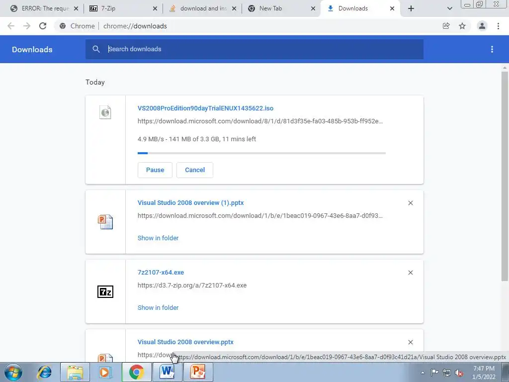
Task: Remove Visual Studio 2008 overview.pptx from list
Action: pyautogui.click(x=410, y=342)
